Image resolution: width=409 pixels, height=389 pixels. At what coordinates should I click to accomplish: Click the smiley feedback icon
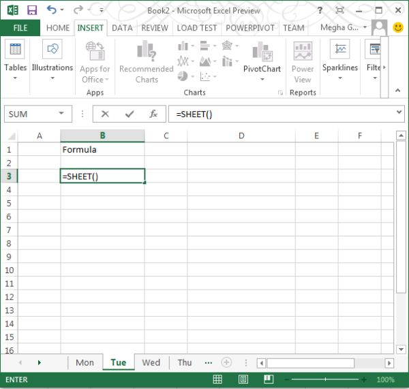pos(398,27)
